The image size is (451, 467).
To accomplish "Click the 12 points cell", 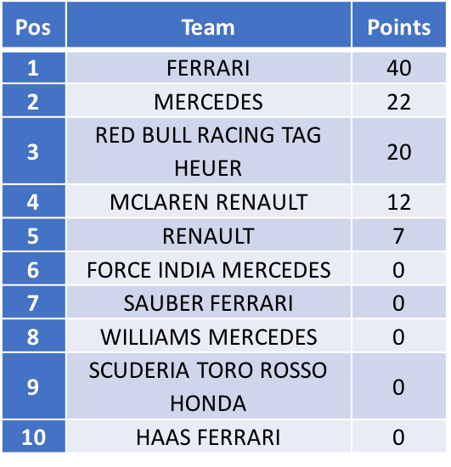I will [399, 201].
